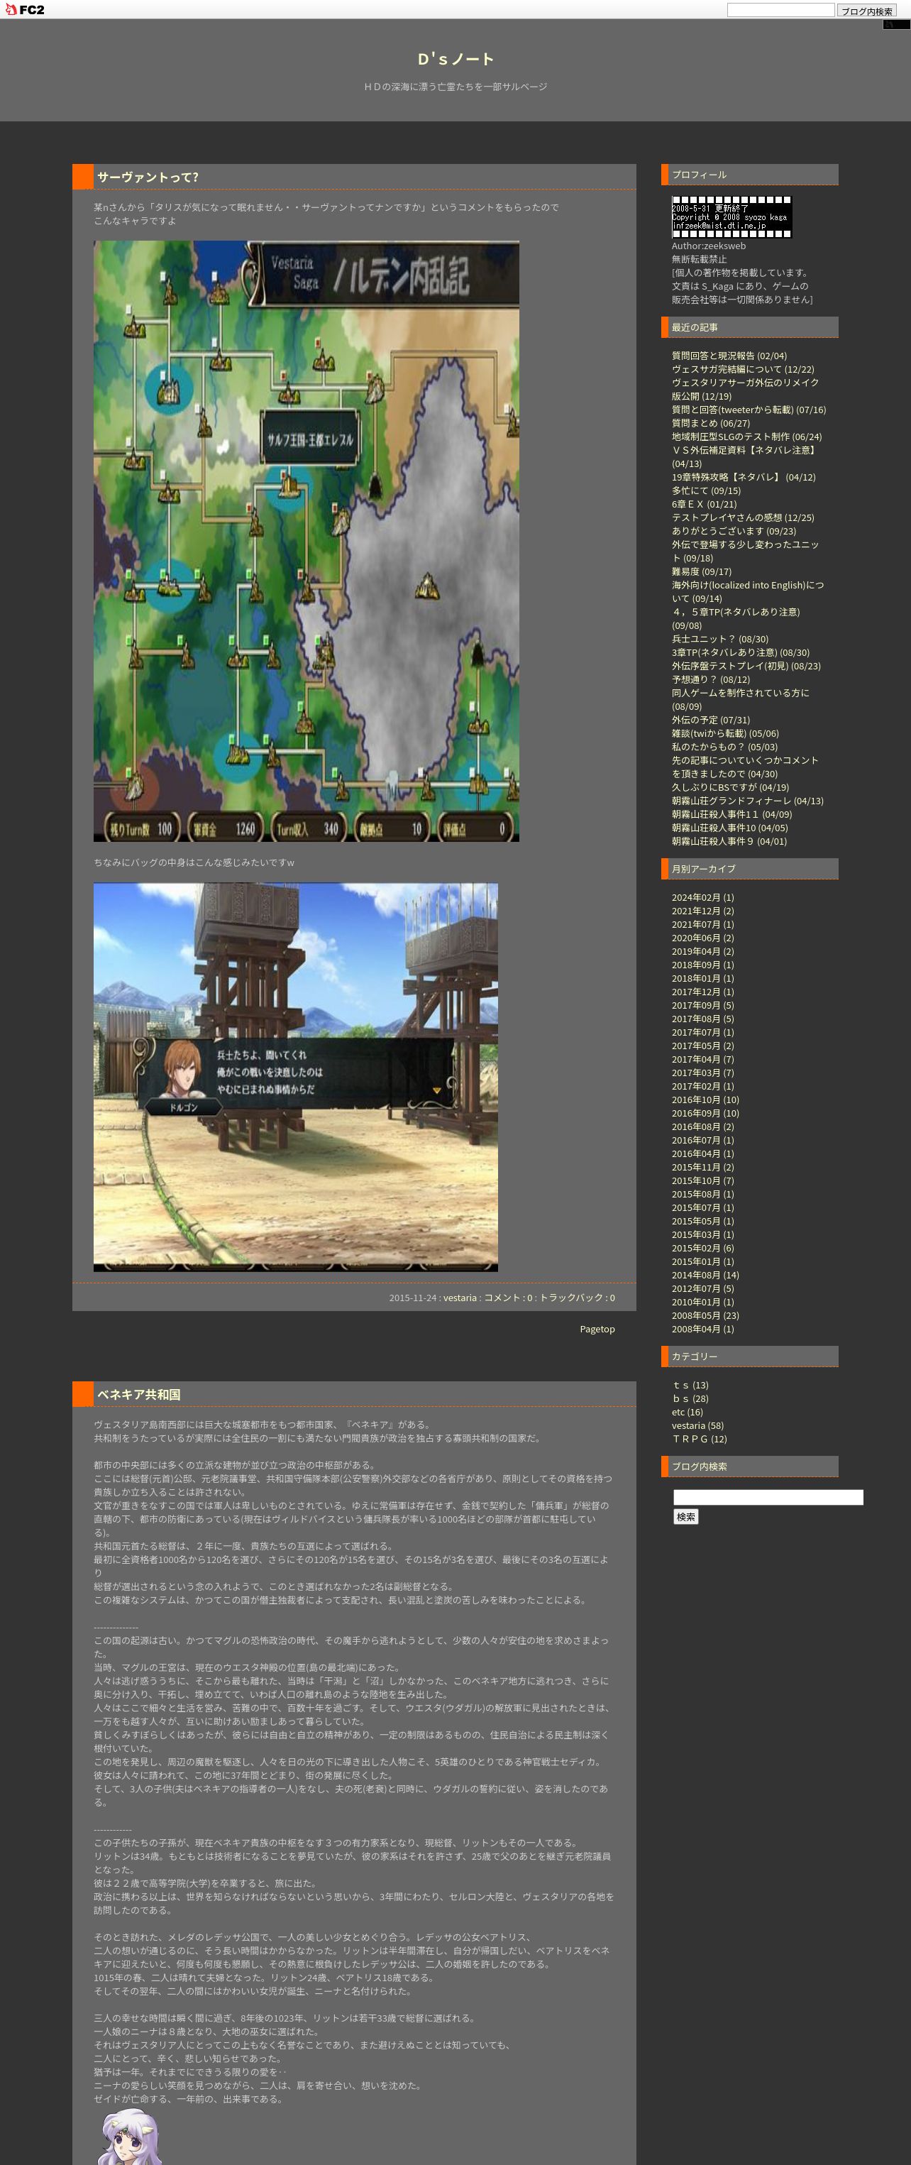View the ドルゴン dialogue screenshot image

295,1077
